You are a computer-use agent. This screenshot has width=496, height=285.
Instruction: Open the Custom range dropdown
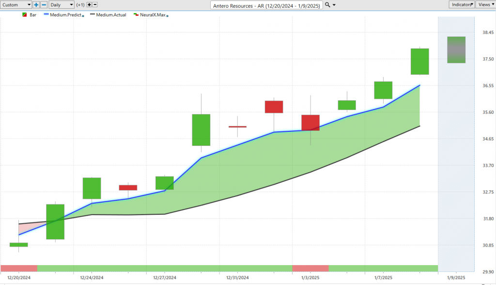16,5
